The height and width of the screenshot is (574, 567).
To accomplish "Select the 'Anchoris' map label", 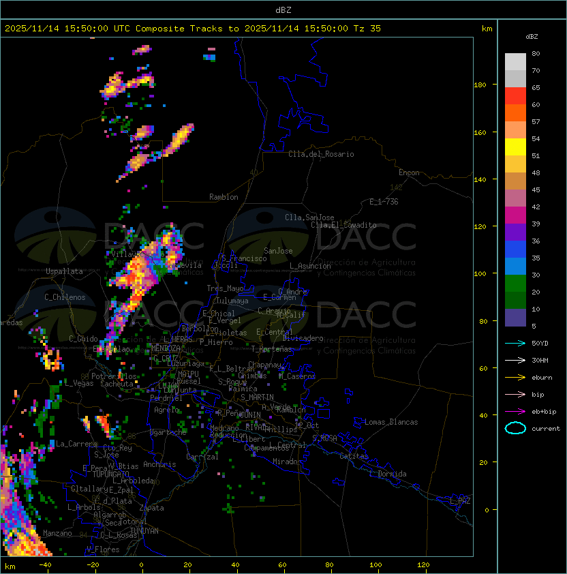I will pos(159,464).
